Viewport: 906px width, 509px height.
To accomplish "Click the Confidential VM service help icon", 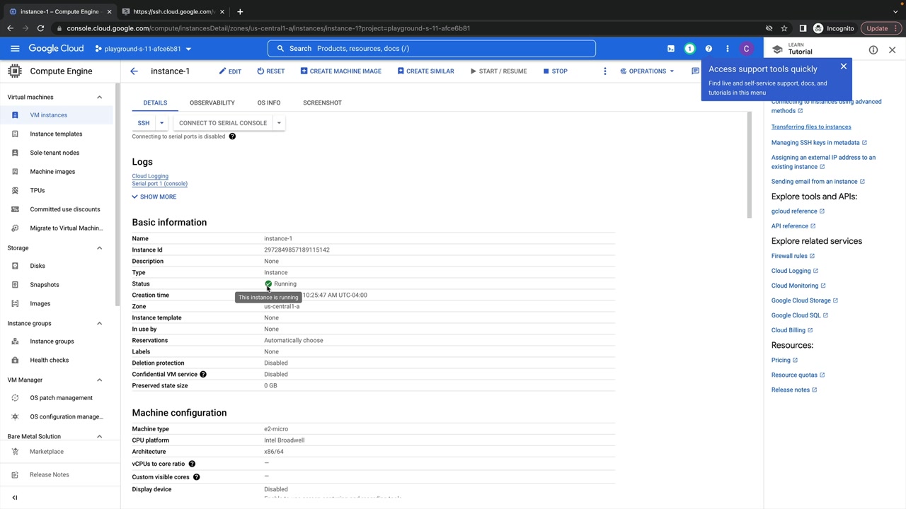I will pos(203,374).
